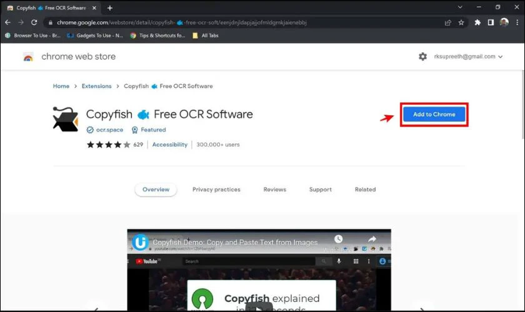Viewport: 525px width, 312px height.
Task: Click the star rating with 629 reviews
Action: click(x=114, y=145)
